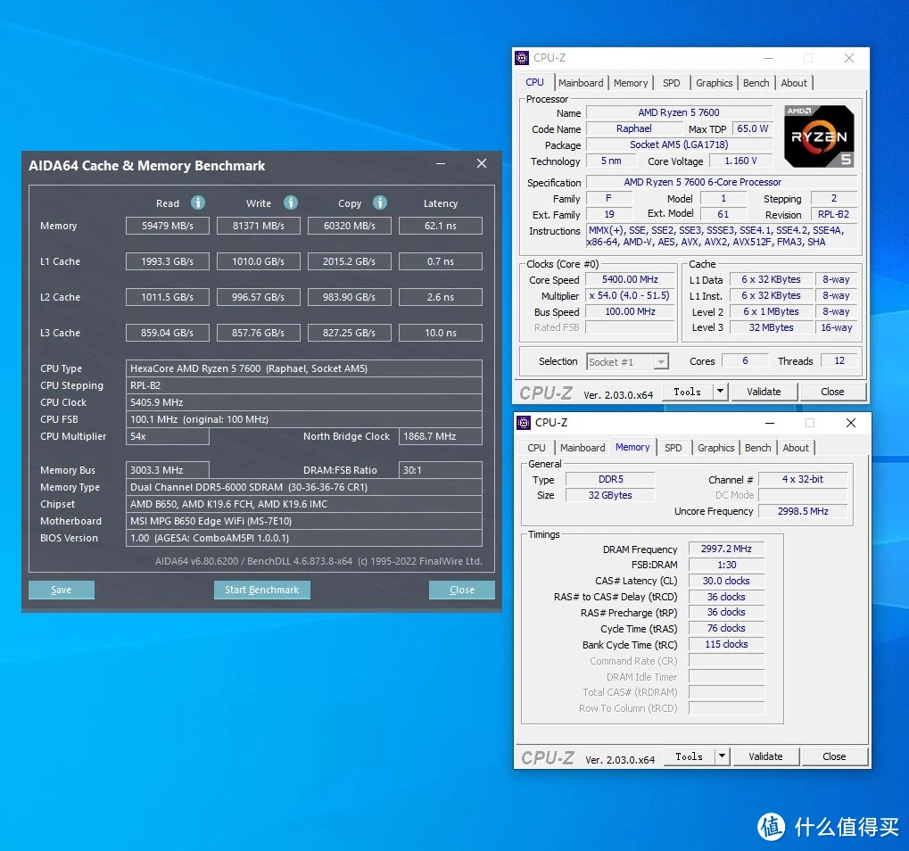Click L3 Cache copy value 827.25 GB/s
Image resolution: width=909 pixels, height=851 pixels.
tap(350, 333)
